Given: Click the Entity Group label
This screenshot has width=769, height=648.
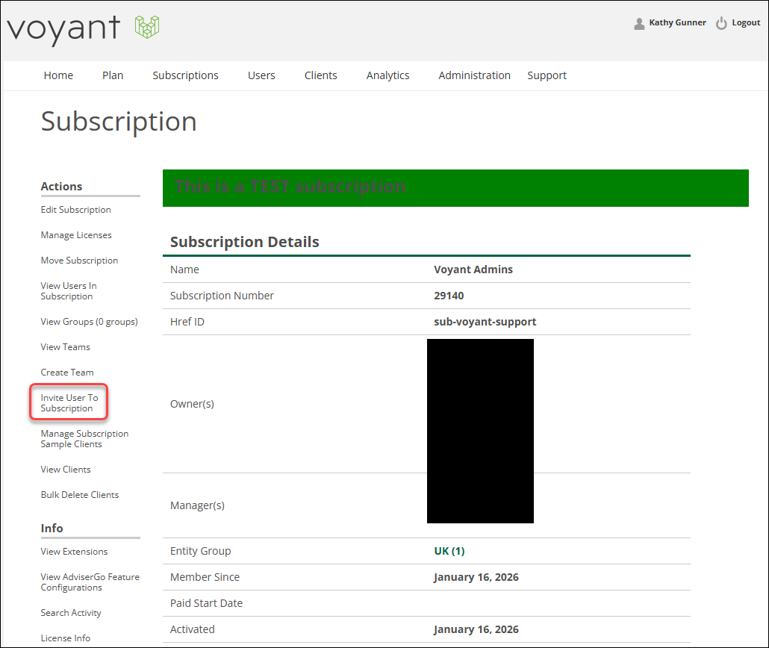Looking at the screenshot, I should 201,552.
